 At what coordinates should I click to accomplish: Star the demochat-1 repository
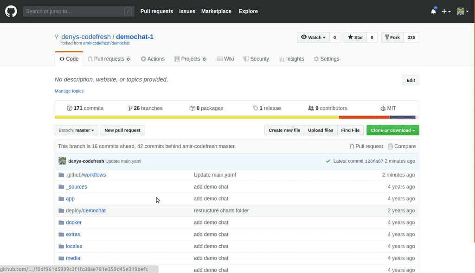click(x=355, y=37)
